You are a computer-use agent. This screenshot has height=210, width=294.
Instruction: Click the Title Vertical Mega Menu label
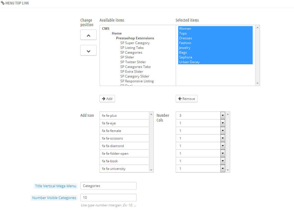[55, 186]
